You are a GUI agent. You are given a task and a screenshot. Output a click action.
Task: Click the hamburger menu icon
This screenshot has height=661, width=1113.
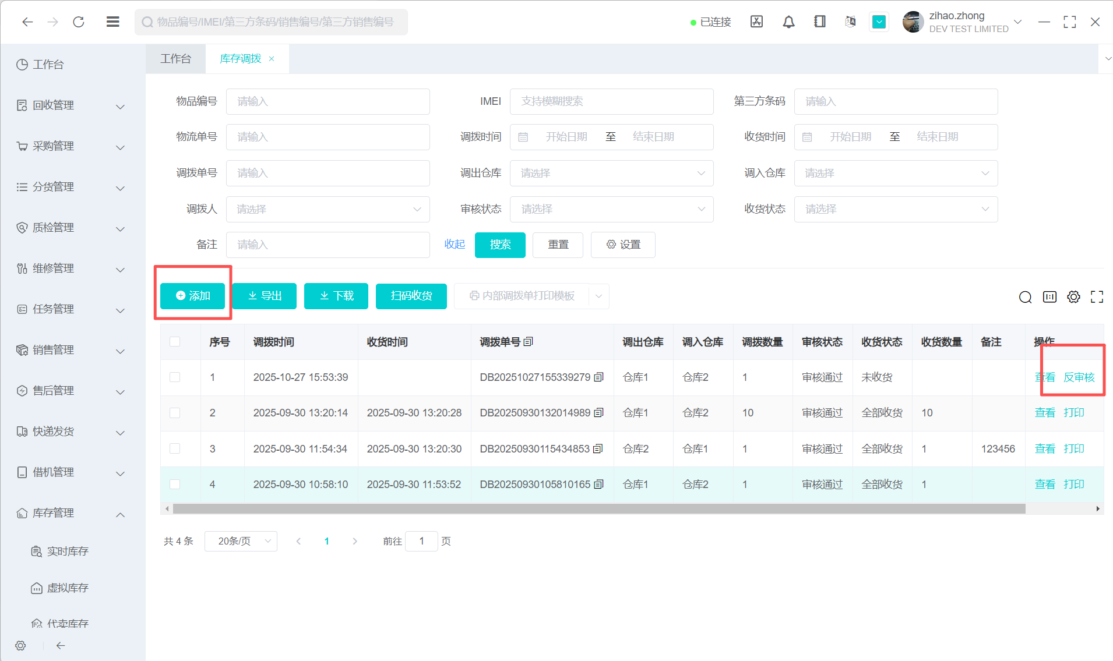pyautogui.click(x=113, y=22)
